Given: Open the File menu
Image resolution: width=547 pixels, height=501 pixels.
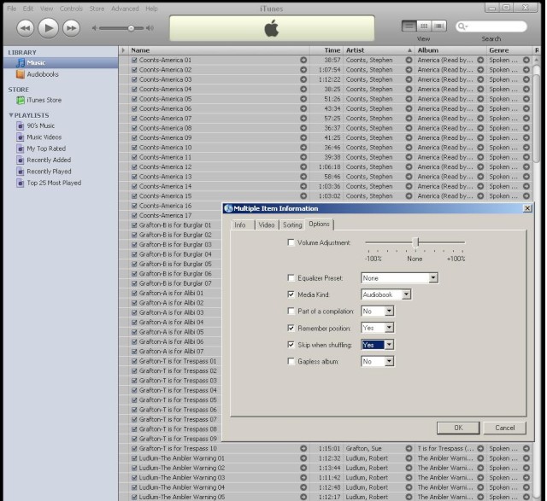Looking at the screenshot, I should (11, 9).
